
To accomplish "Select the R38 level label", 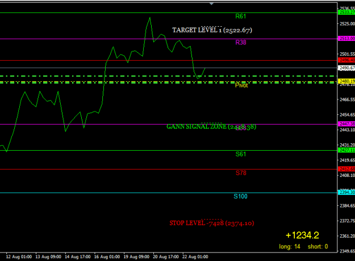I will [x=241, y=43].
